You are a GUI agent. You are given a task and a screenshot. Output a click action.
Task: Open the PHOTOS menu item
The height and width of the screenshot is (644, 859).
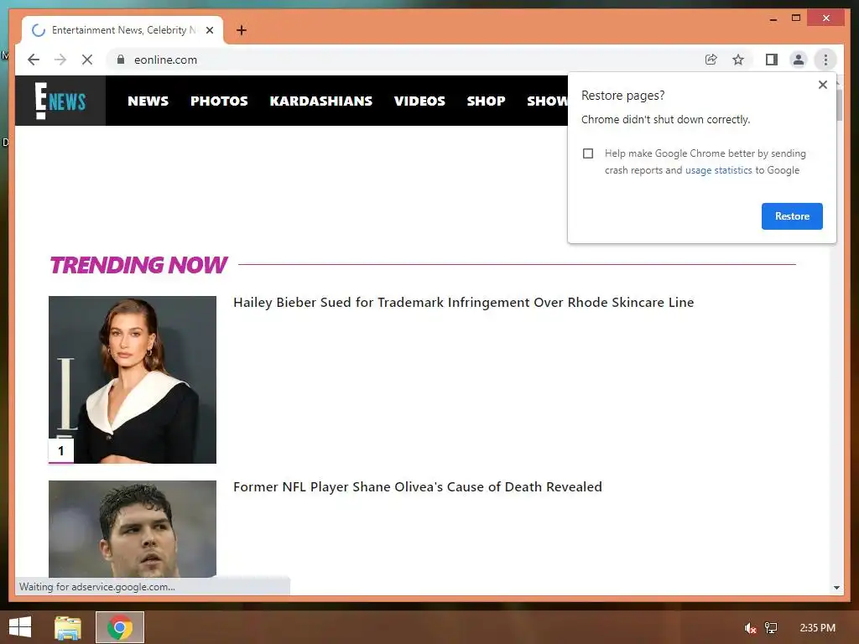coord(219,101)
